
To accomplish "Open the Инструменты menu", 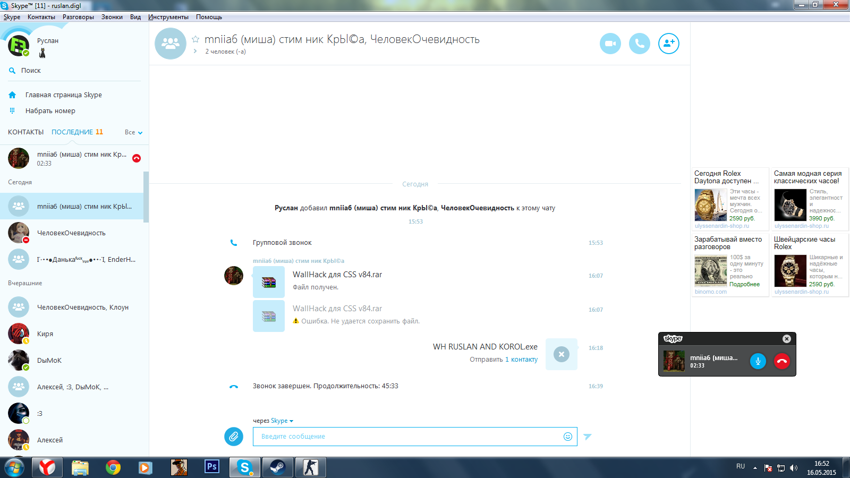I will tap(168, 17).
